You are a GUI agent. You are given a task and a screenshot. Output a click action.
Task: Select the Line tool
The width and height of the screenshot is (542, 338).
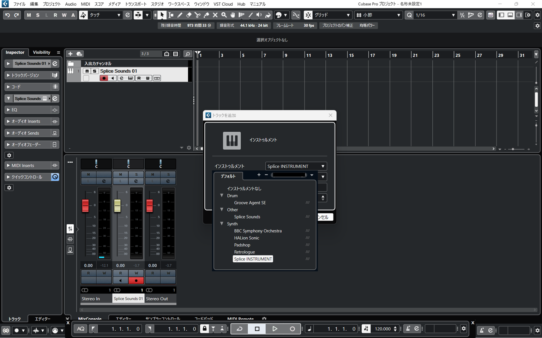tap(251, 15)
